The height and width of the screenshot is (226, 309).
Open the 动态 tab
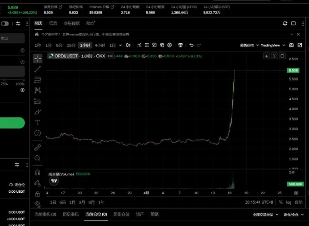click(90, 23)
